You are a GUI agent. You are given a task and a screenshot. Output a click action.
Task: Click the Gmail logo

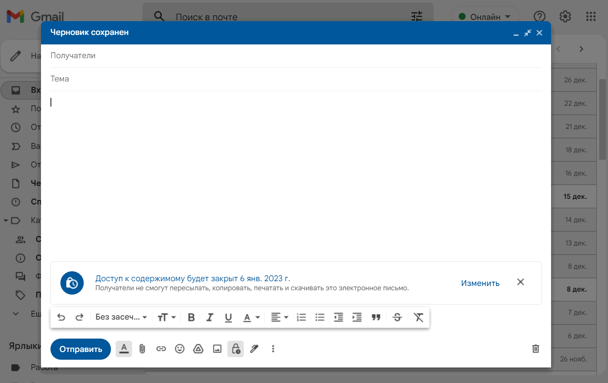tap(35, 16)
